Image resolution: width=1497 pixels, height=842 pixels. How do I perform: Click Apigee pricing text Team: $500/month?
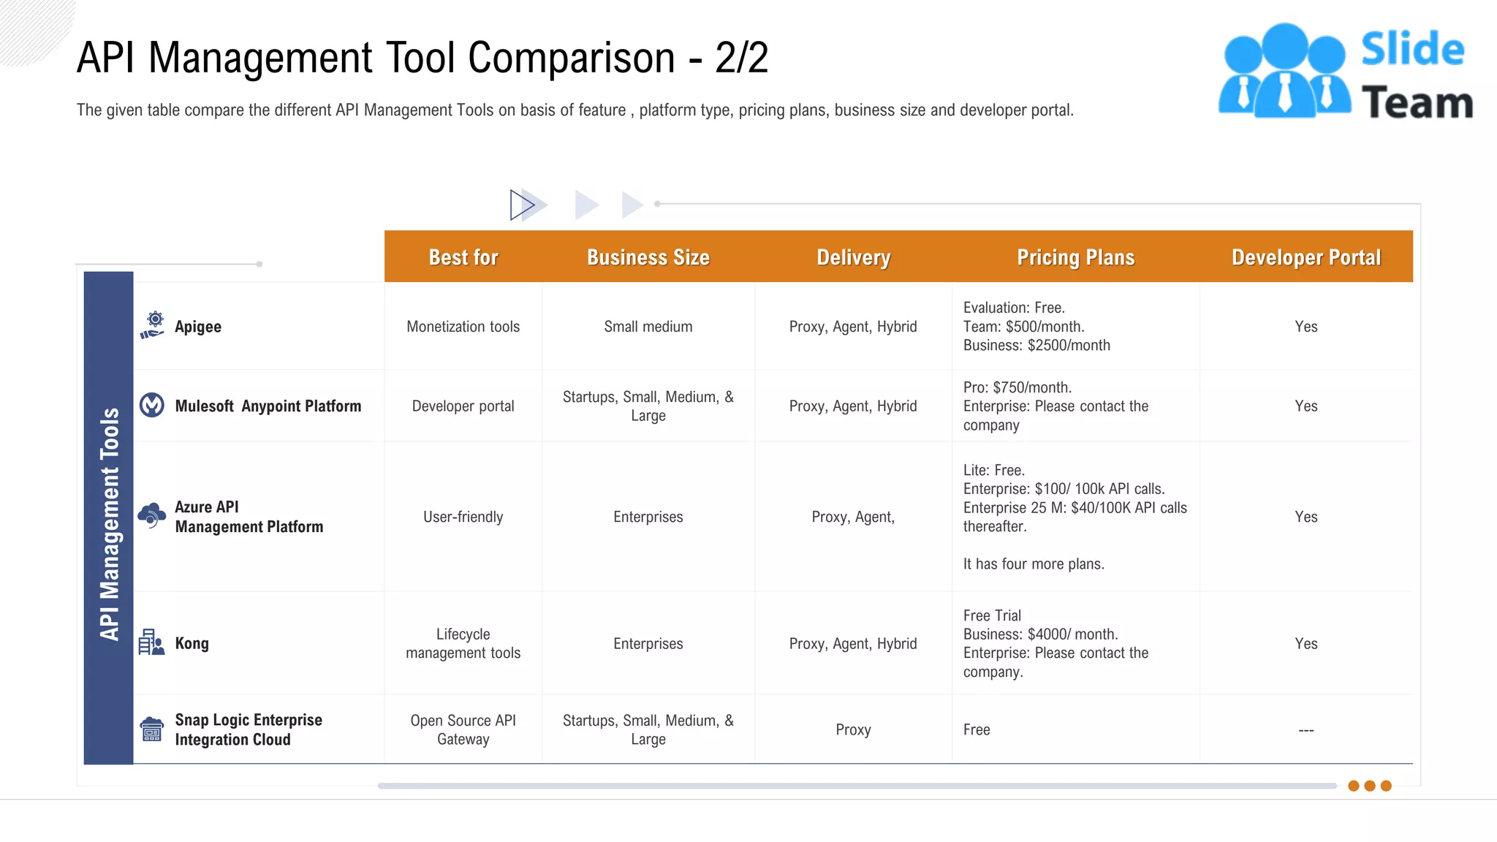click(1023, 327)
